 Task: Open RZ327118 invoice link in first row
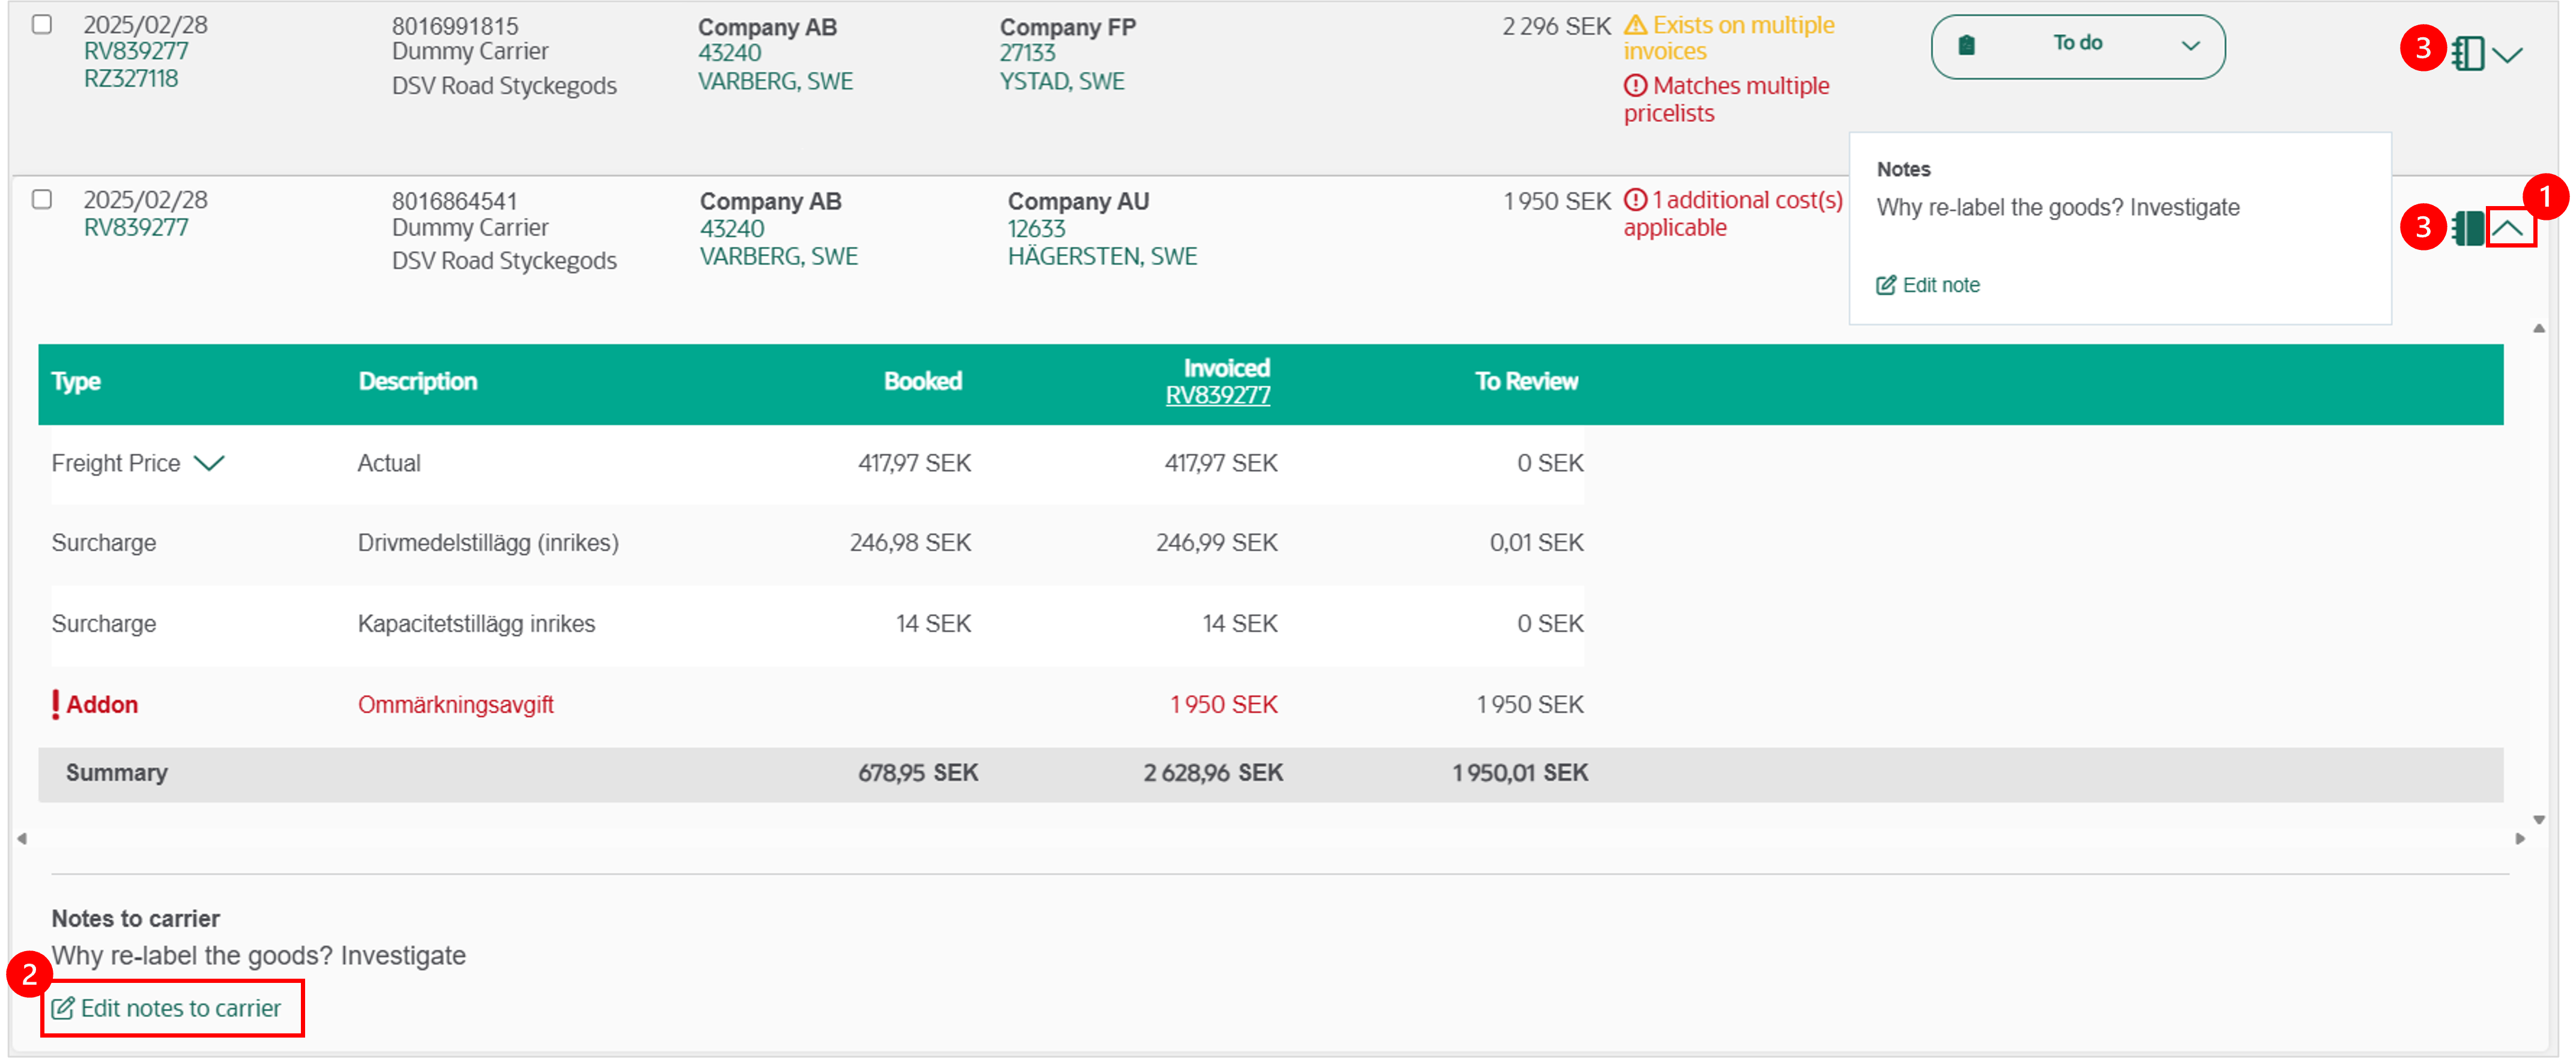[x=131, y=78]
